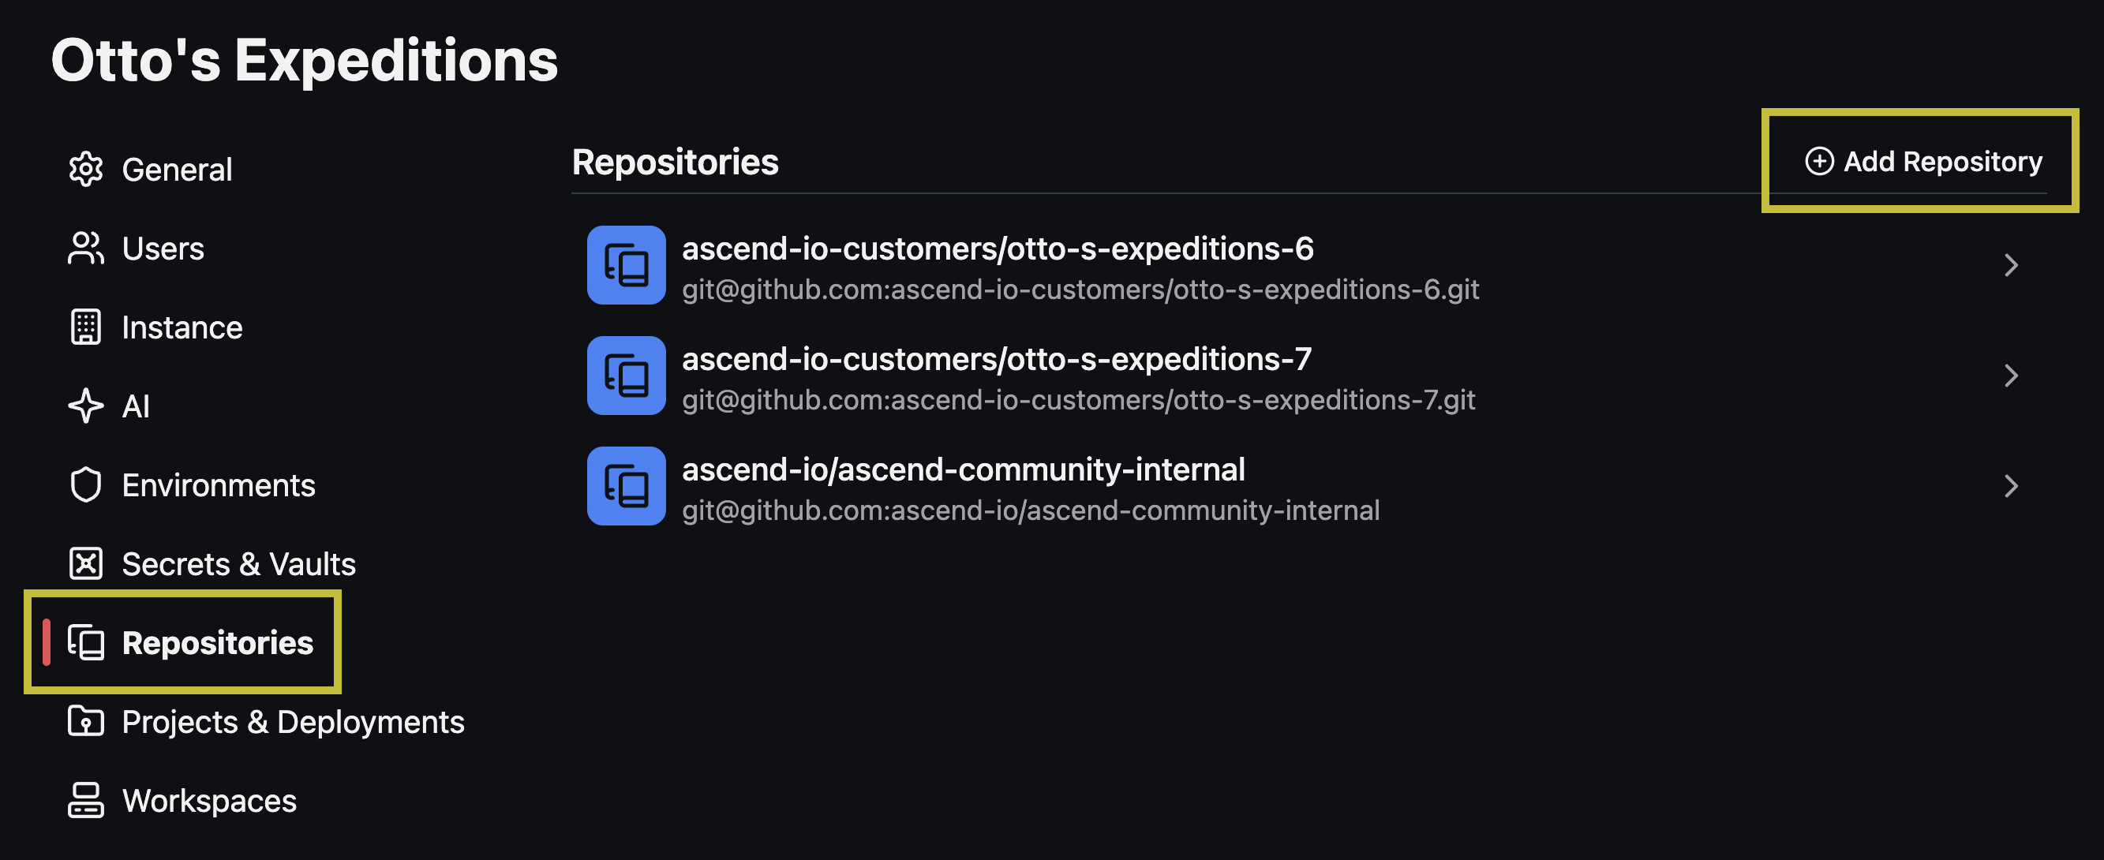The width and height of the screenshot is (2104, 860).
Task: Click the AI sparkle icon
Action: [86, 406]
